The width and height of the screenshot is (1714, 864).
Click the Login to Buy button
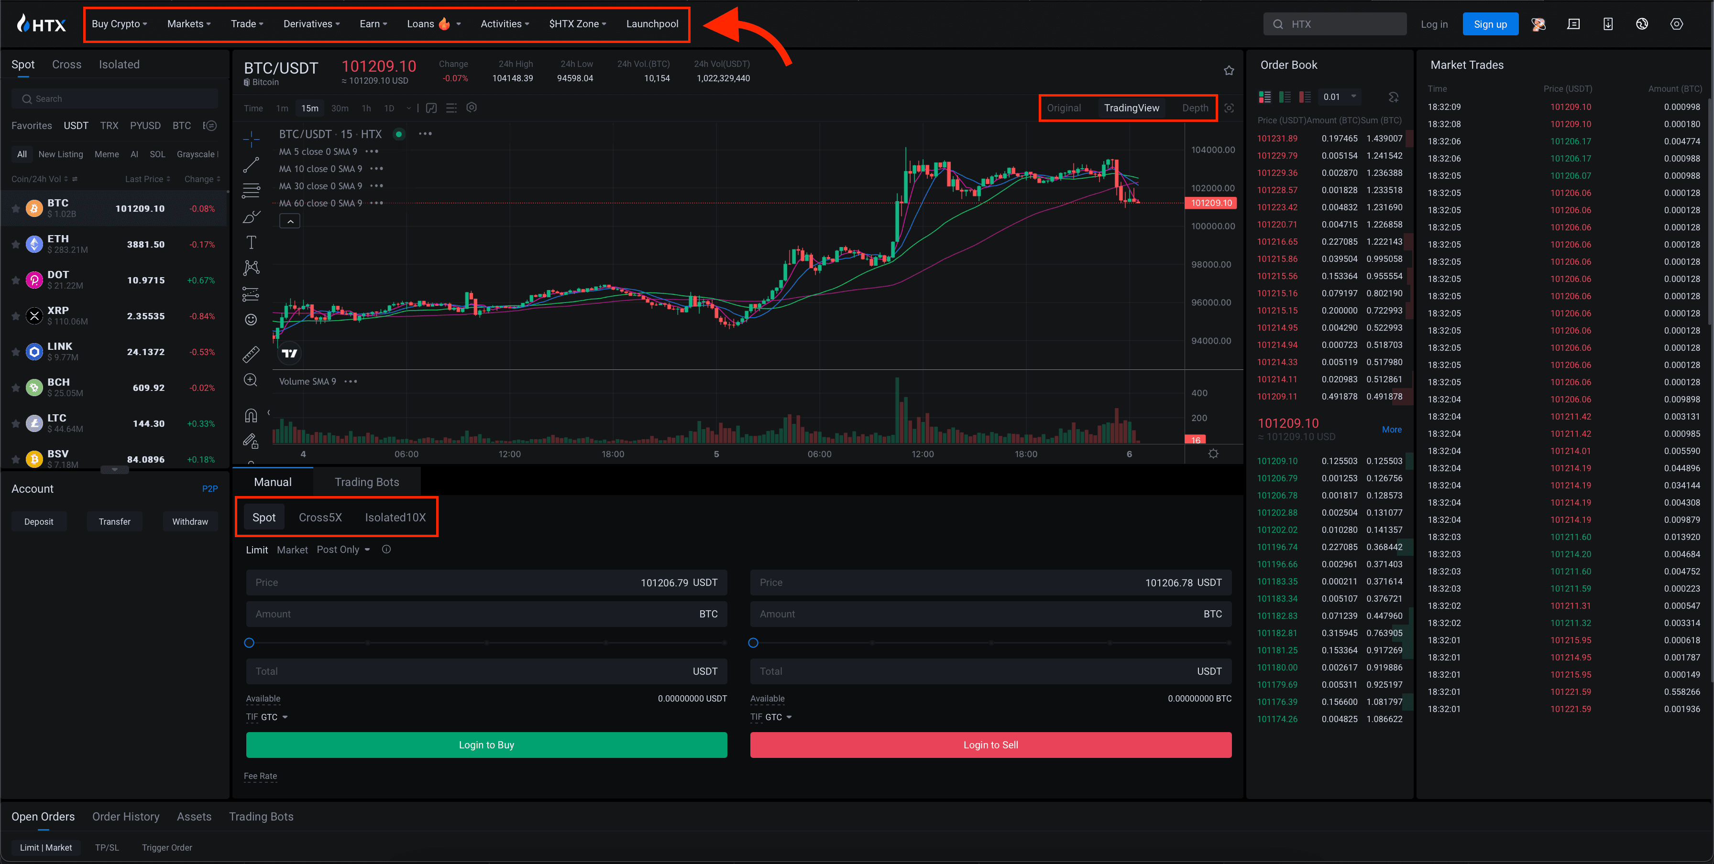[486, 745]
